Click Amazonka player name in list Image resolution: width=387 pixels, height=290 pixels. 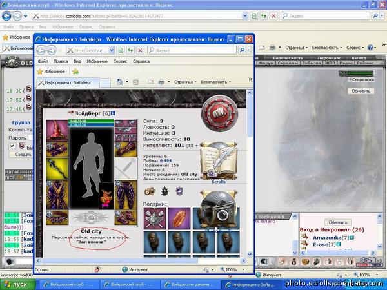pos(327,238)
